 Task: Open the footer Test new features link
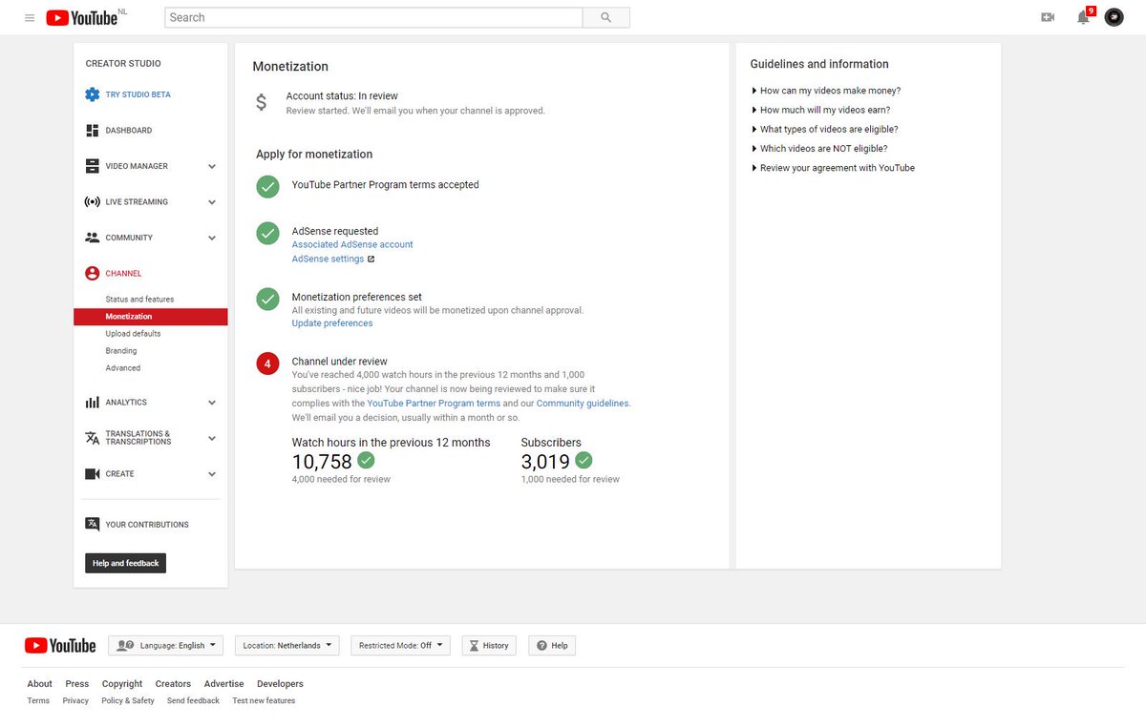(x=264, y=701)
